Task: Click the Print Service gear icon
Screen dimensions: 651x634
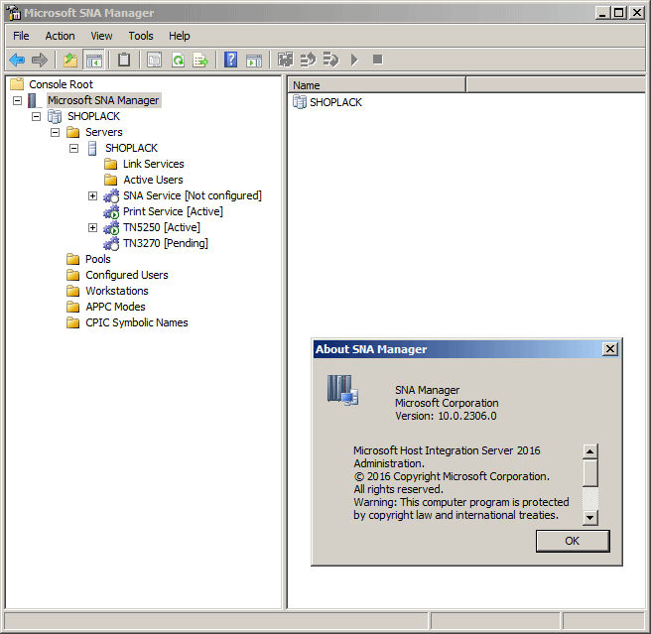Action: [111, 211]
